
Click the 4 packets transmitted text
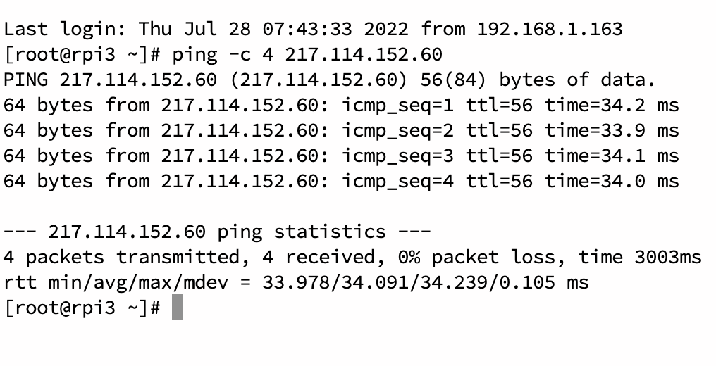coord(123,257)
